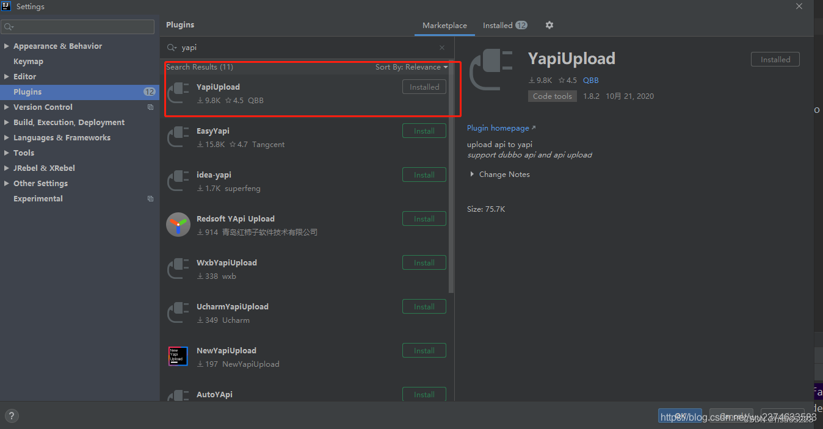The image size is (823, 429).
Task: Select the idea-yapi plugin name
Action: click(x=214, y=175)
